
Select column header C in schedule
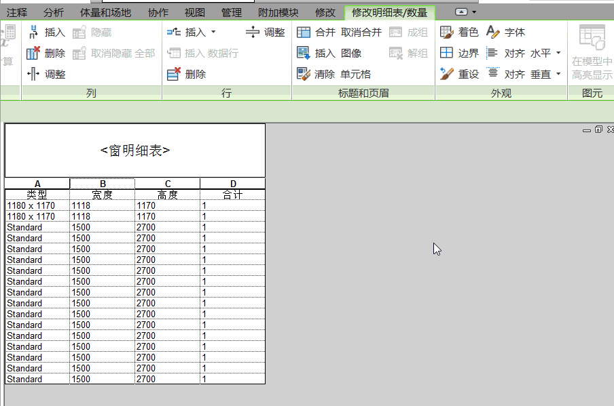(x=168, y=184)
